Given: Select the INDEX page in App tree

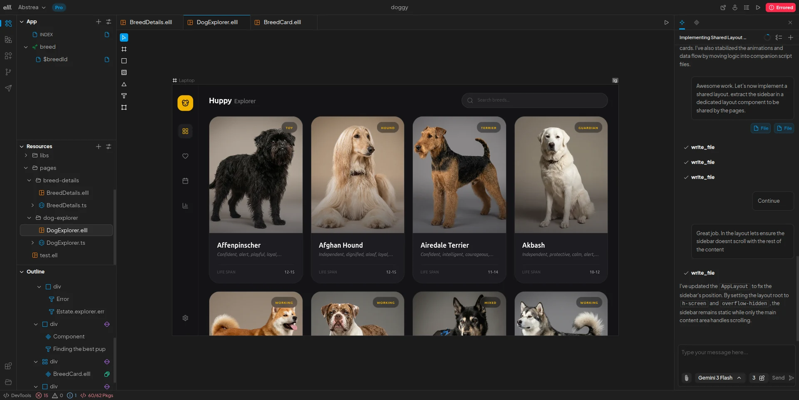Looking at the screenshot, I should point(46,35).
